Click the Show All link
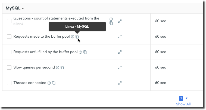Viewport: 206px width, 110px height. point(183,104)
